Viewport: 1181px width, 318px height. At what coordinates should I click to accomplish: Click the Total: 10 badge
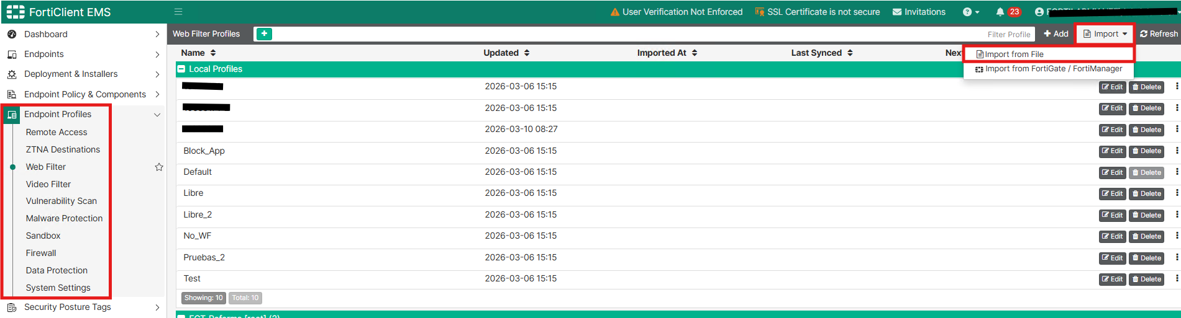point(245,298)
